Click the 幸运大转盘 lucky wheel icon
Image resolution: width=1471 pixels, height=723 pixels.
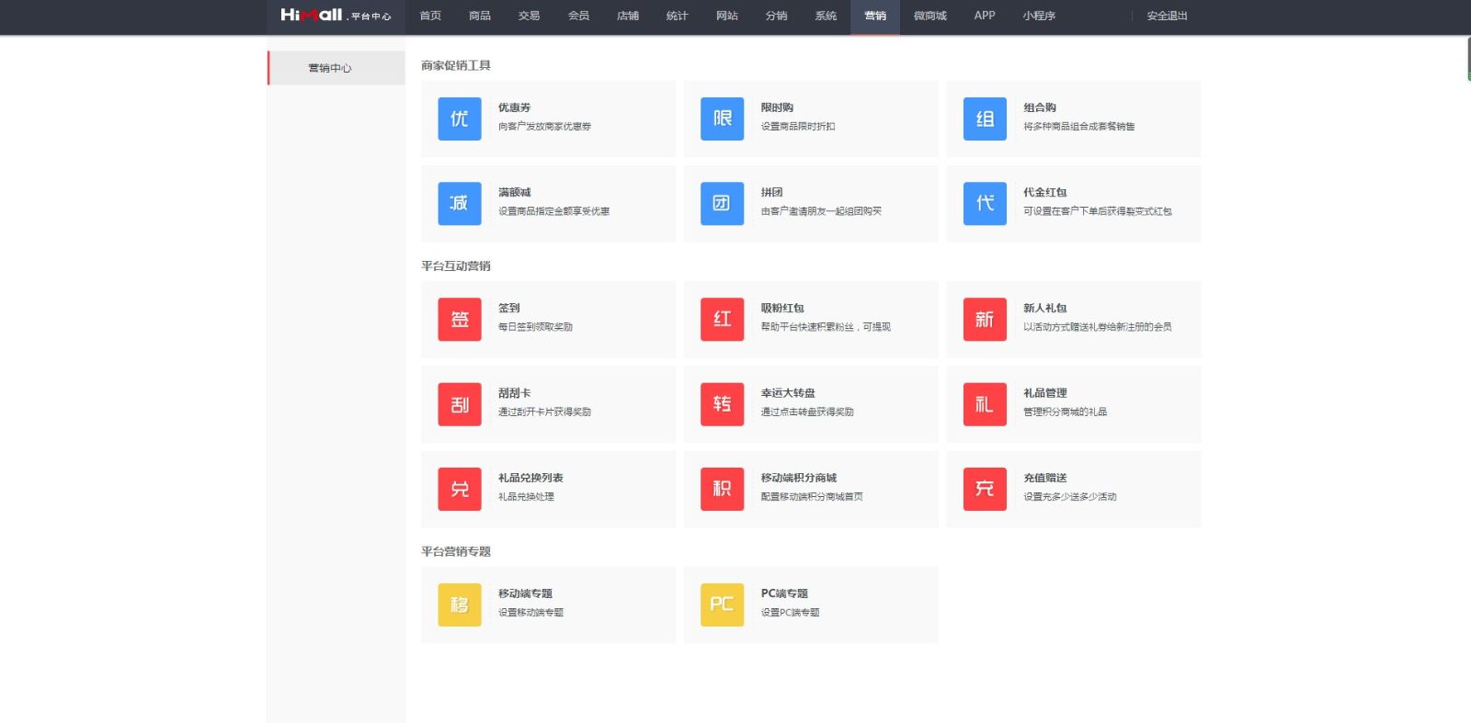pyautogui.click(x=722, y=404)
